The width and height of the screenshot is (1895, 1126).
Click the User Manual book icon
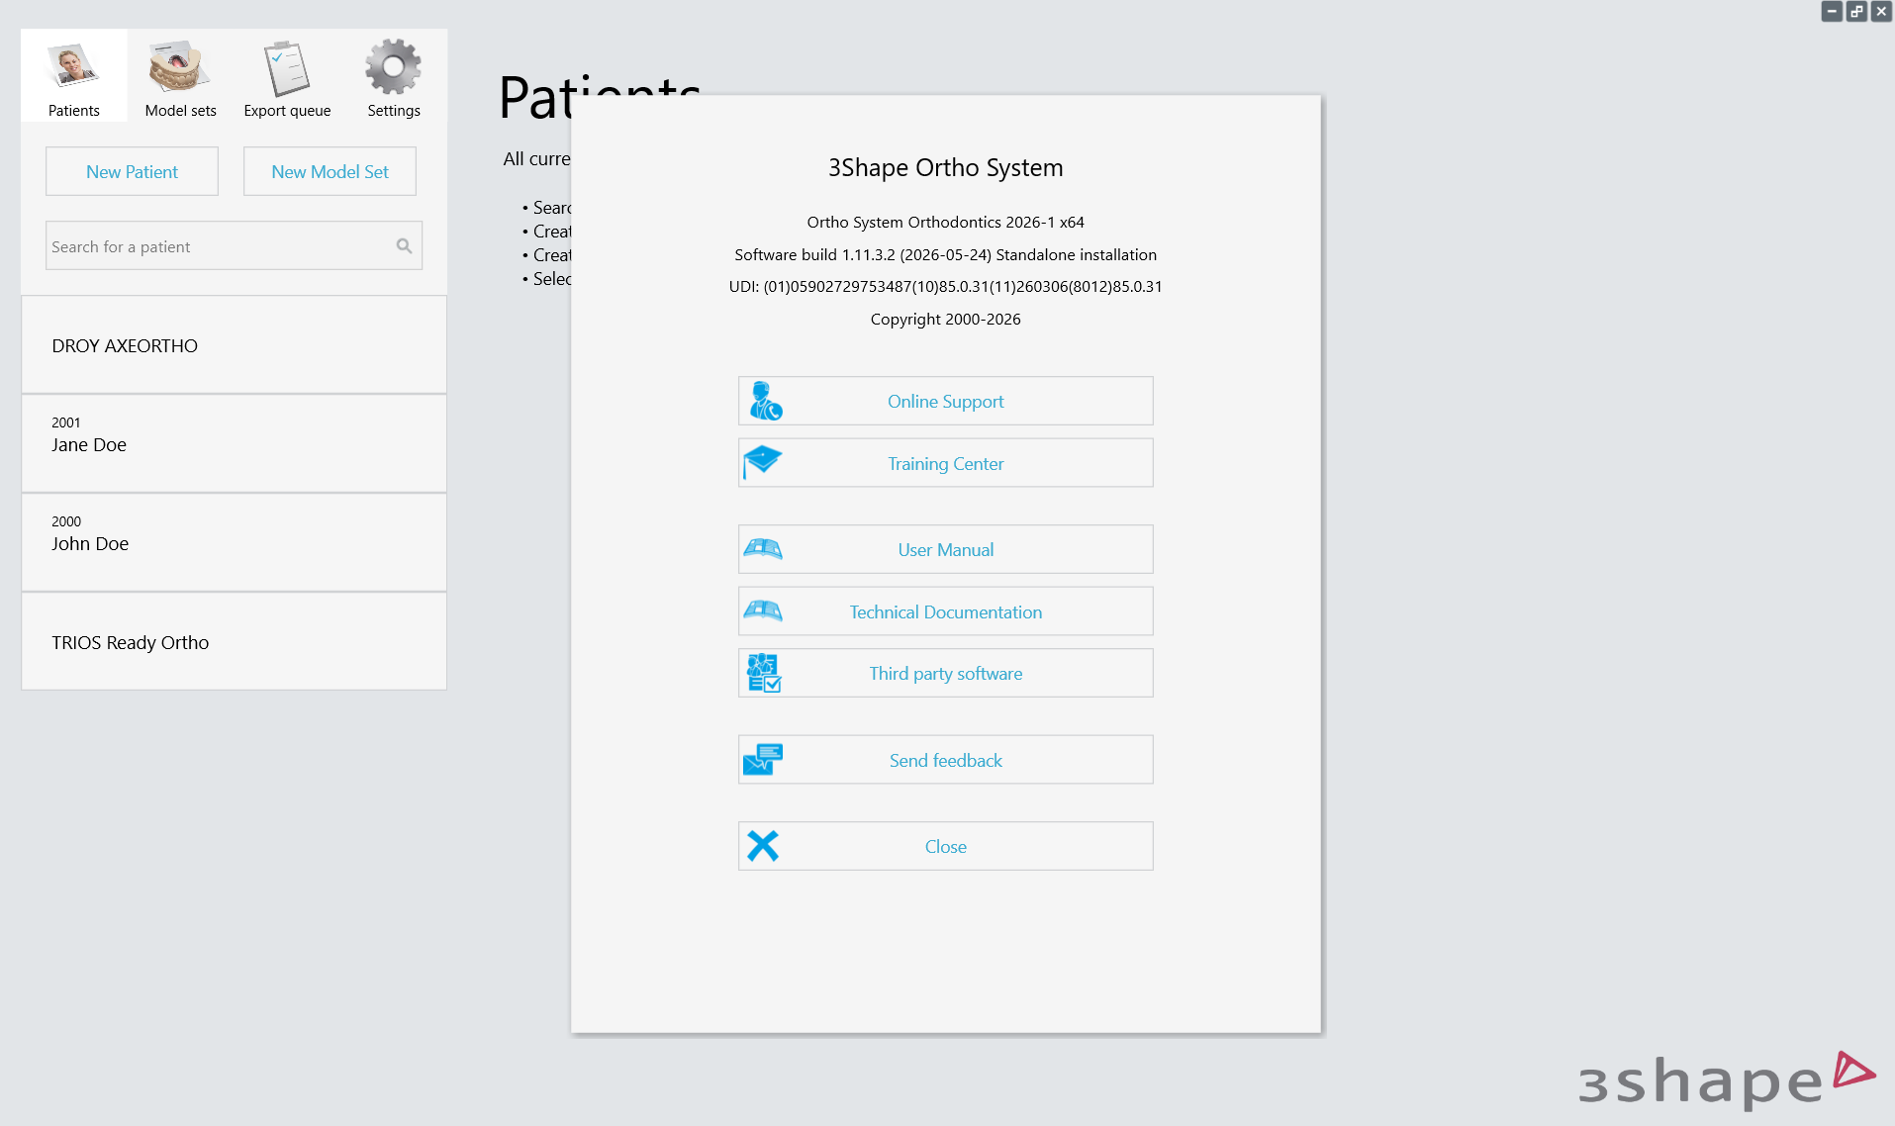[x=762, y=549]
